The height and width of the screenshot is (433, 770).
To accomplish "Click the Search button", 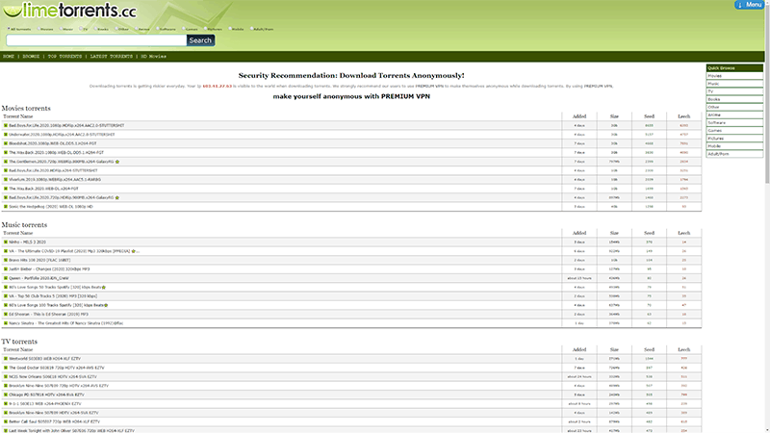I will [200, 40].
